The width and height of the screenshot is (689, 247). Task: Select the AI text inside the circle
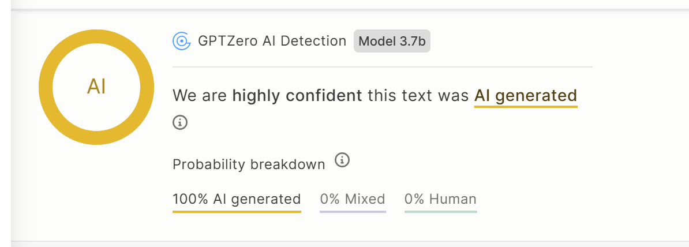click(96, 87)
